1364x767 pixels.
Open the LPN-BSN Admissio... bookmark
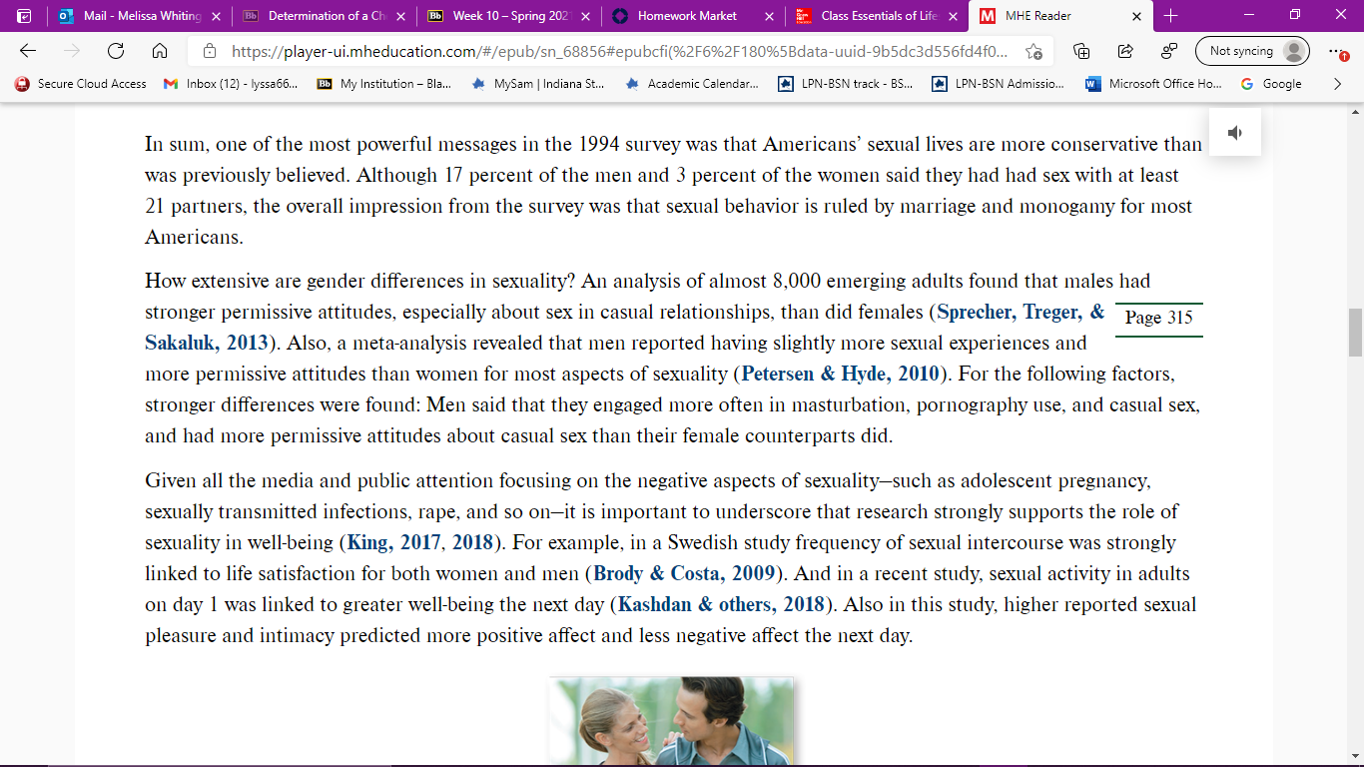tap(999, 84)
